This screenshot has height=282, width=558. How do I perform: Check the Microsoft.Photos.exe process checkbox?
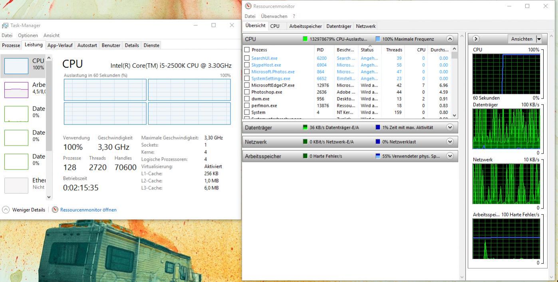247,72
